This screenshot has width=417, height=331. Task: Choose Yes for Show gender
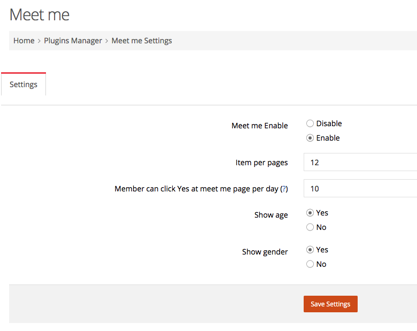click(310, 250)
